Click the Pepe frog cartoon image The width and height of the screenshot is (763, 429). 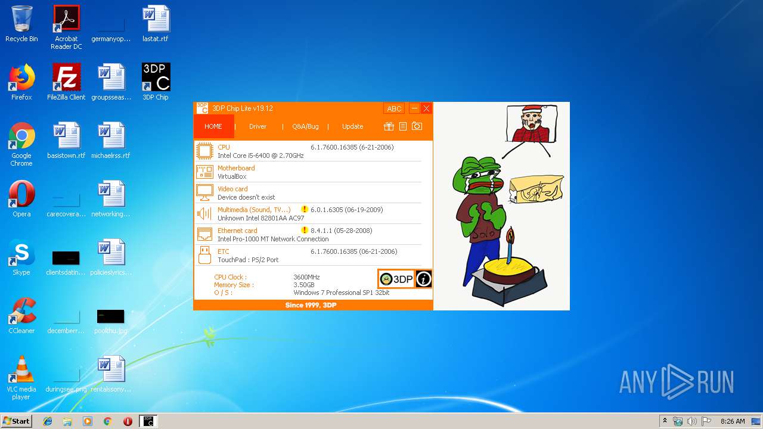[x=501, y=206]
